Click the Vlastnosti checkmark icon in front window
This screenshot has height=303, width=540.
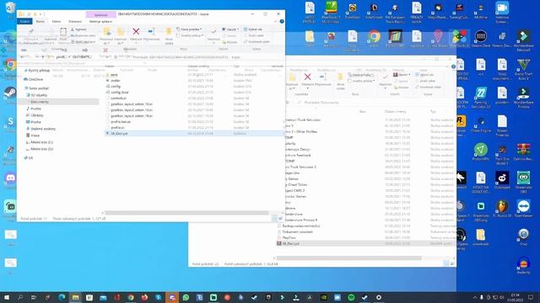(213, 32)
